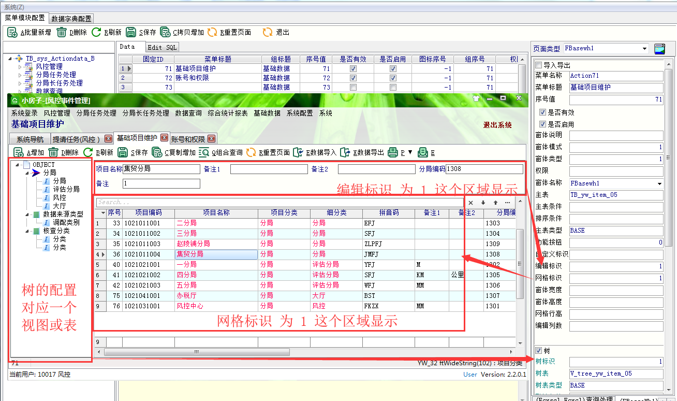Click S保存 save in the top toolbar
The image size is (677, 401).
tap(141, 32)
